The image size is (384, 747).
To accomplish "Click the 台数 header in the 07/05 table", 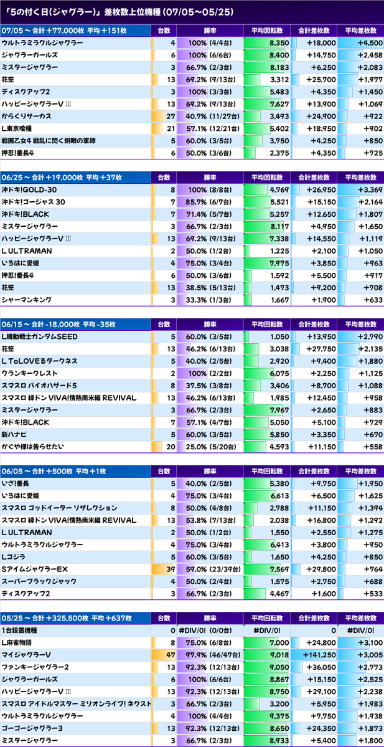I will (164, 31).
